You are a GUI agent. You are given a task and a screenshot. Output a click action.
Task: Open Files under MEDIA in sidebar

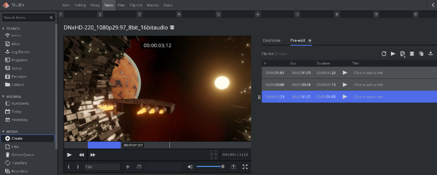(x=15, y=146)
